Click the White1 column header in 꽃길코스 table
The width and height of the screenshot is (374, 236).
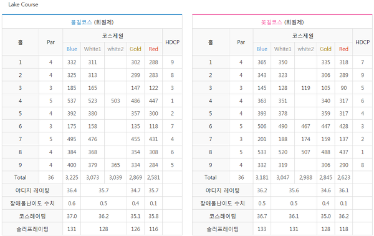pyautogui.click(x=282, y=49)
